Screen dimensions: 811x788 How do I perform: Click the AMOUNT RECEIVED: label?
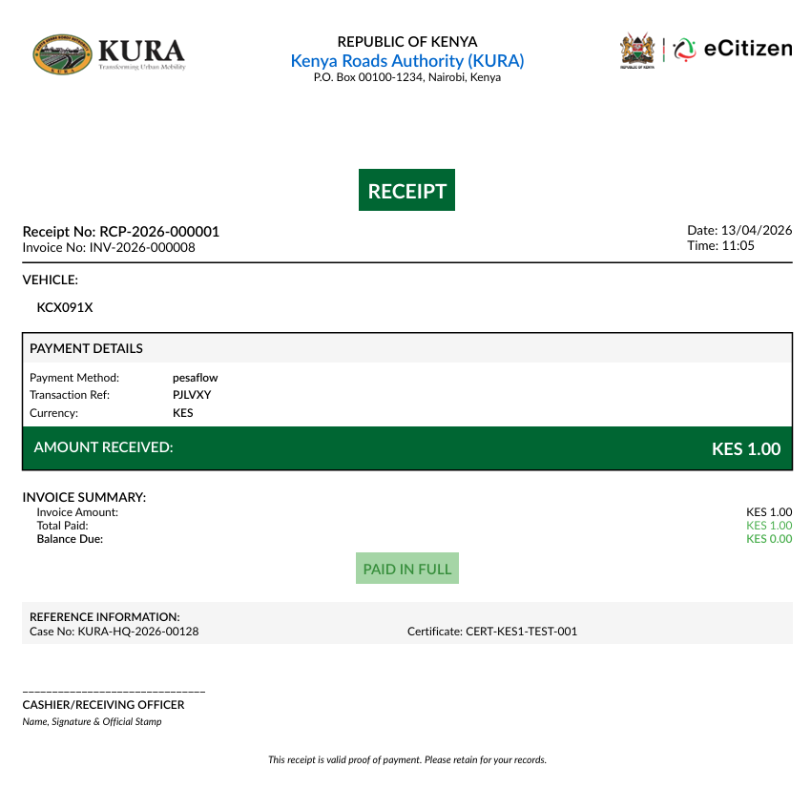coord(103,447)
